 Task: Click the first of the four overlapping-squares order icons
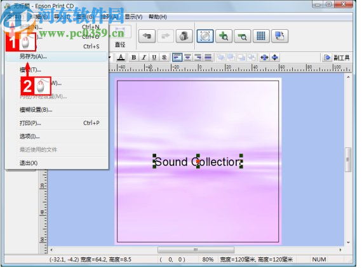[221, 57]
